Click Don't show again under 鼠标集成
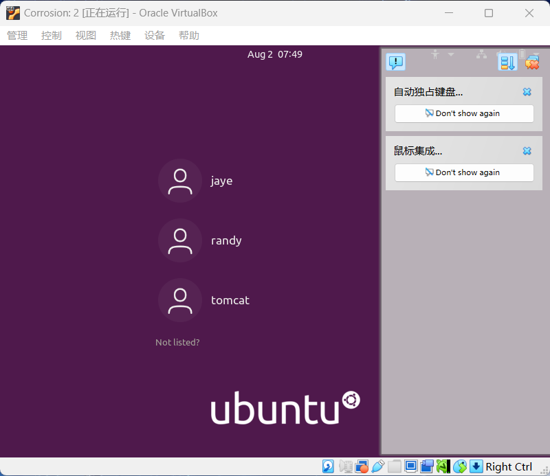550x476 pixels. (464, 172)
